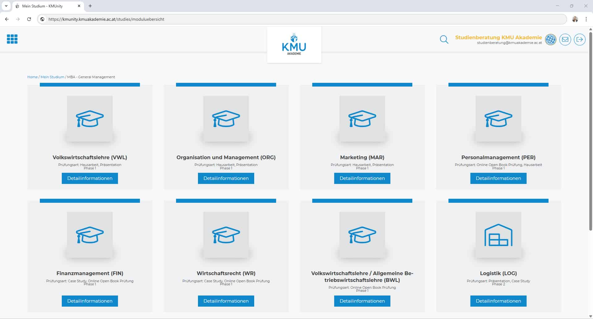
Task: Click the Organisation und Management cap thumbnail
Action: tap(226, 119)
